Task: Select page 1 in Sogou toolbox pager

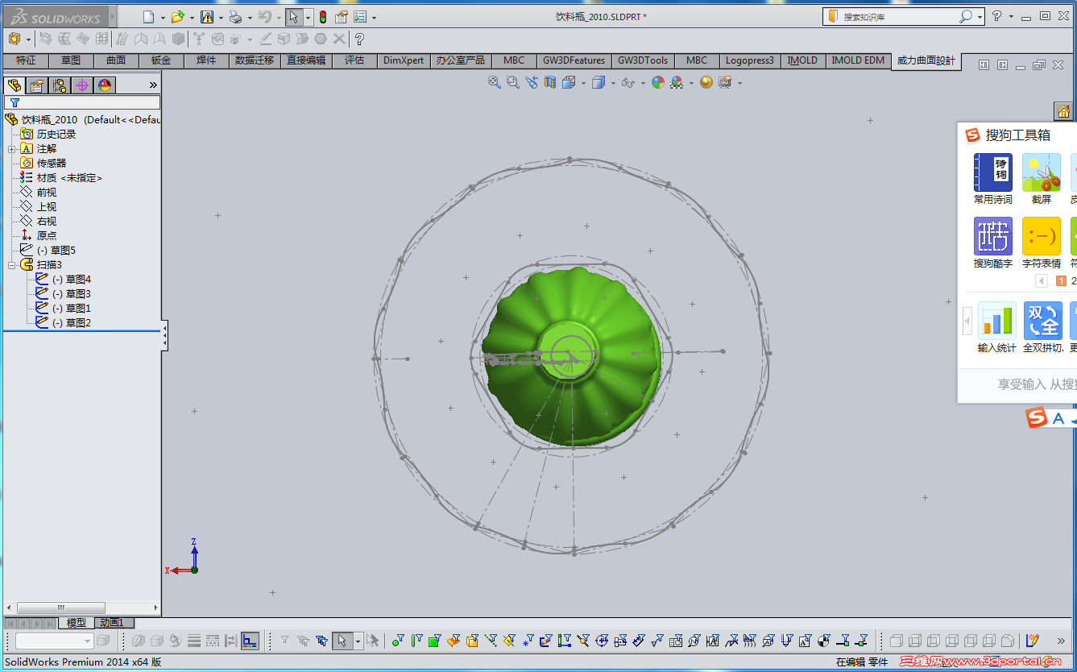Action: (1061, 281)
